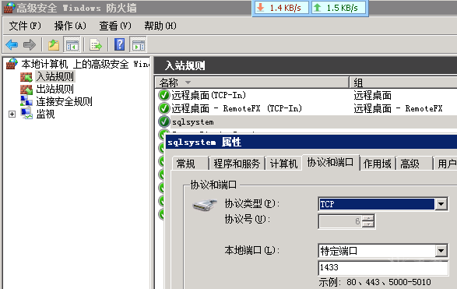Switch to the 作用域 tab
The width and height of the screenshot is (457, 289).
[378, 164]
